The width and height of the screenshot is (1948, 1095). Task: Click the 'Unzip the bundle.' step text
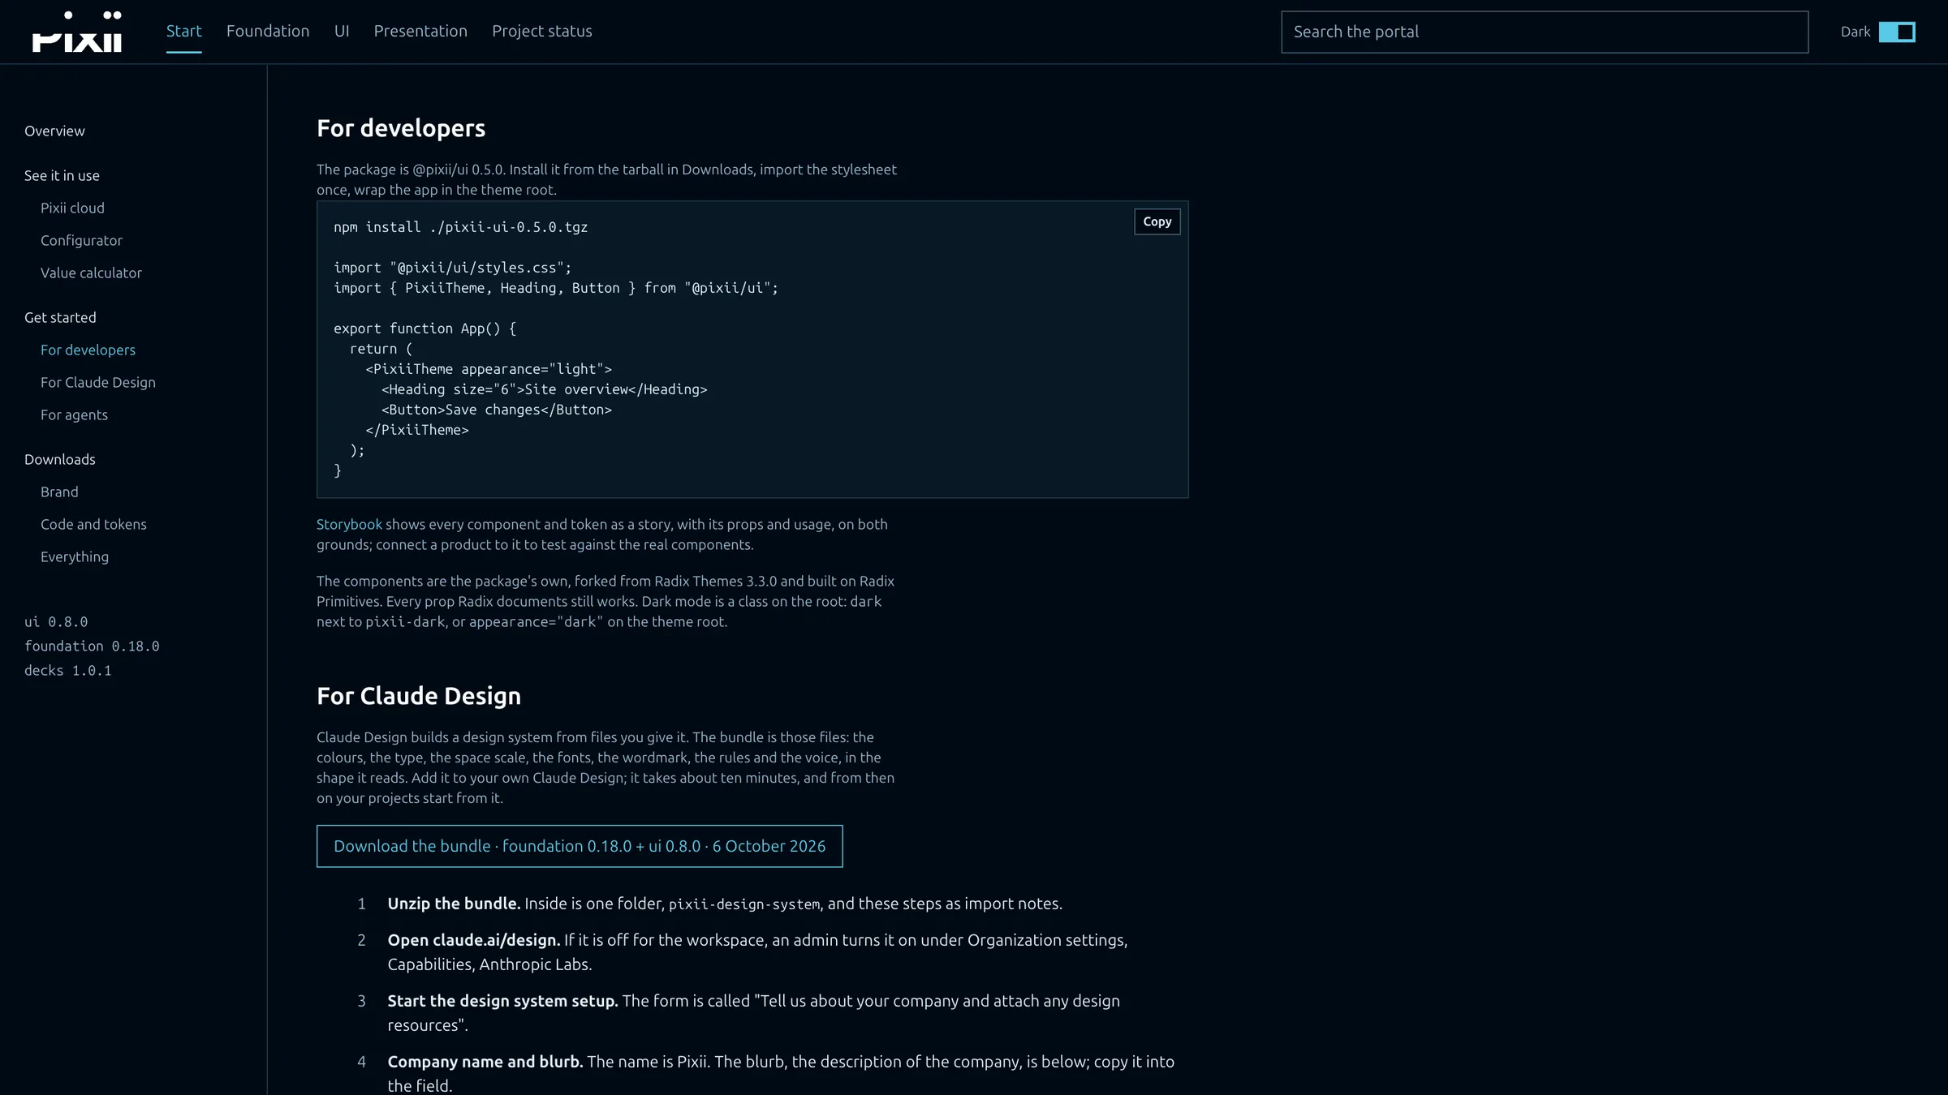454,904
